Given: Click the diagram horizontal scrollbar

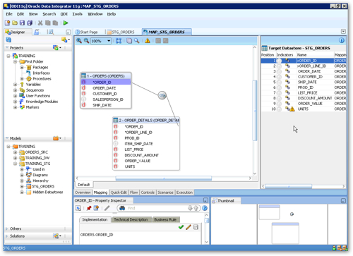Looking at the screenshot, I should coord(163,178).
